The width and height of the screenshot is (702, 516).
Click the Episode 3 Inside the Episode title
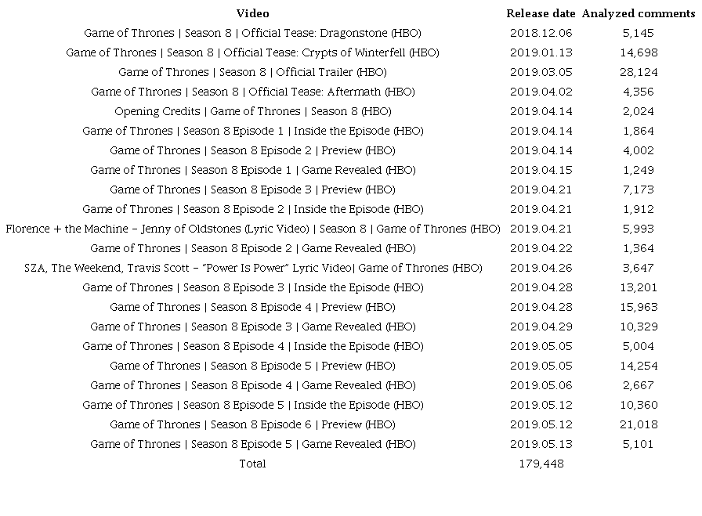pos(252,287)
